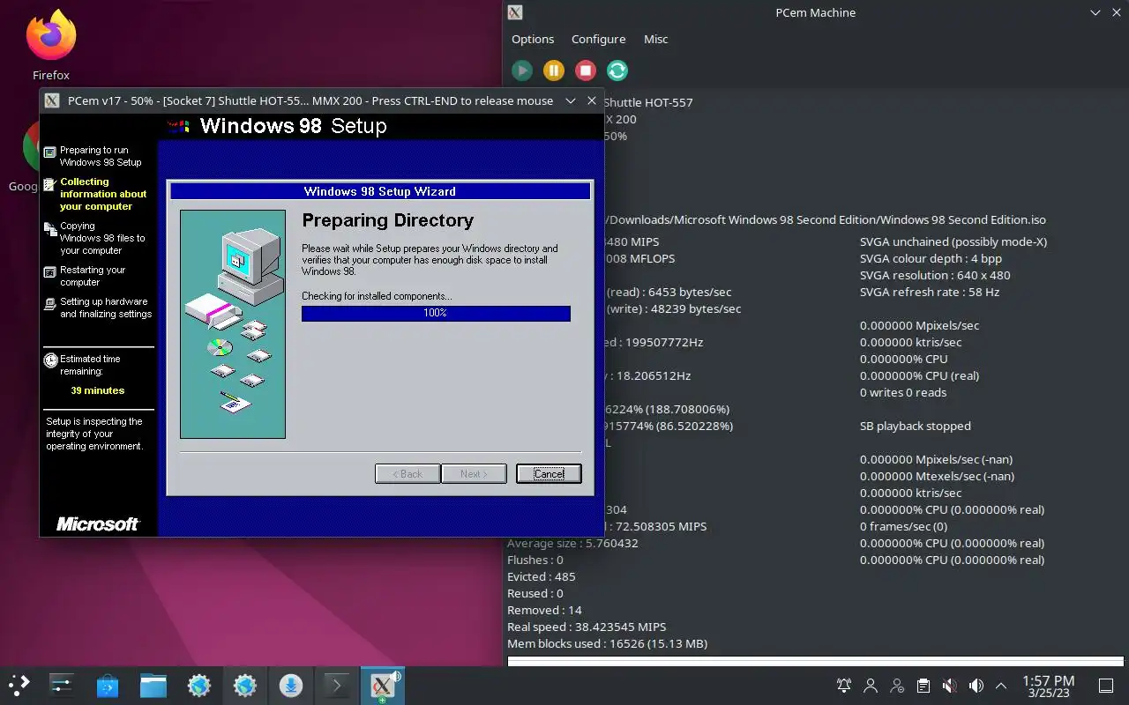Select the PCem X icon on the taskbar

[x=382, y=685]
